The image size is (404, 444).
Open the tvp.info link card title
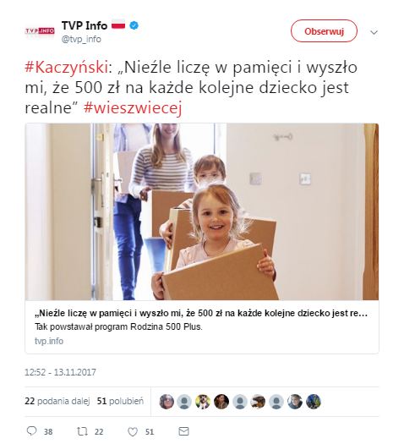(201, 313)
